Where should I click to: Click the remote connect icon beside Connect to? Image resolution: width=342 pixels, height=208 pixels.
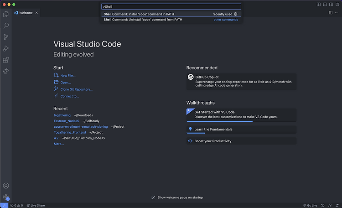click(x=56, y=96)
